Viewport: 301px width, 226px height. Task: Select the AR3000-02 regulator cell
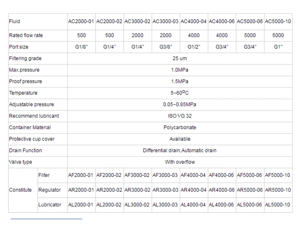[138, 190]
